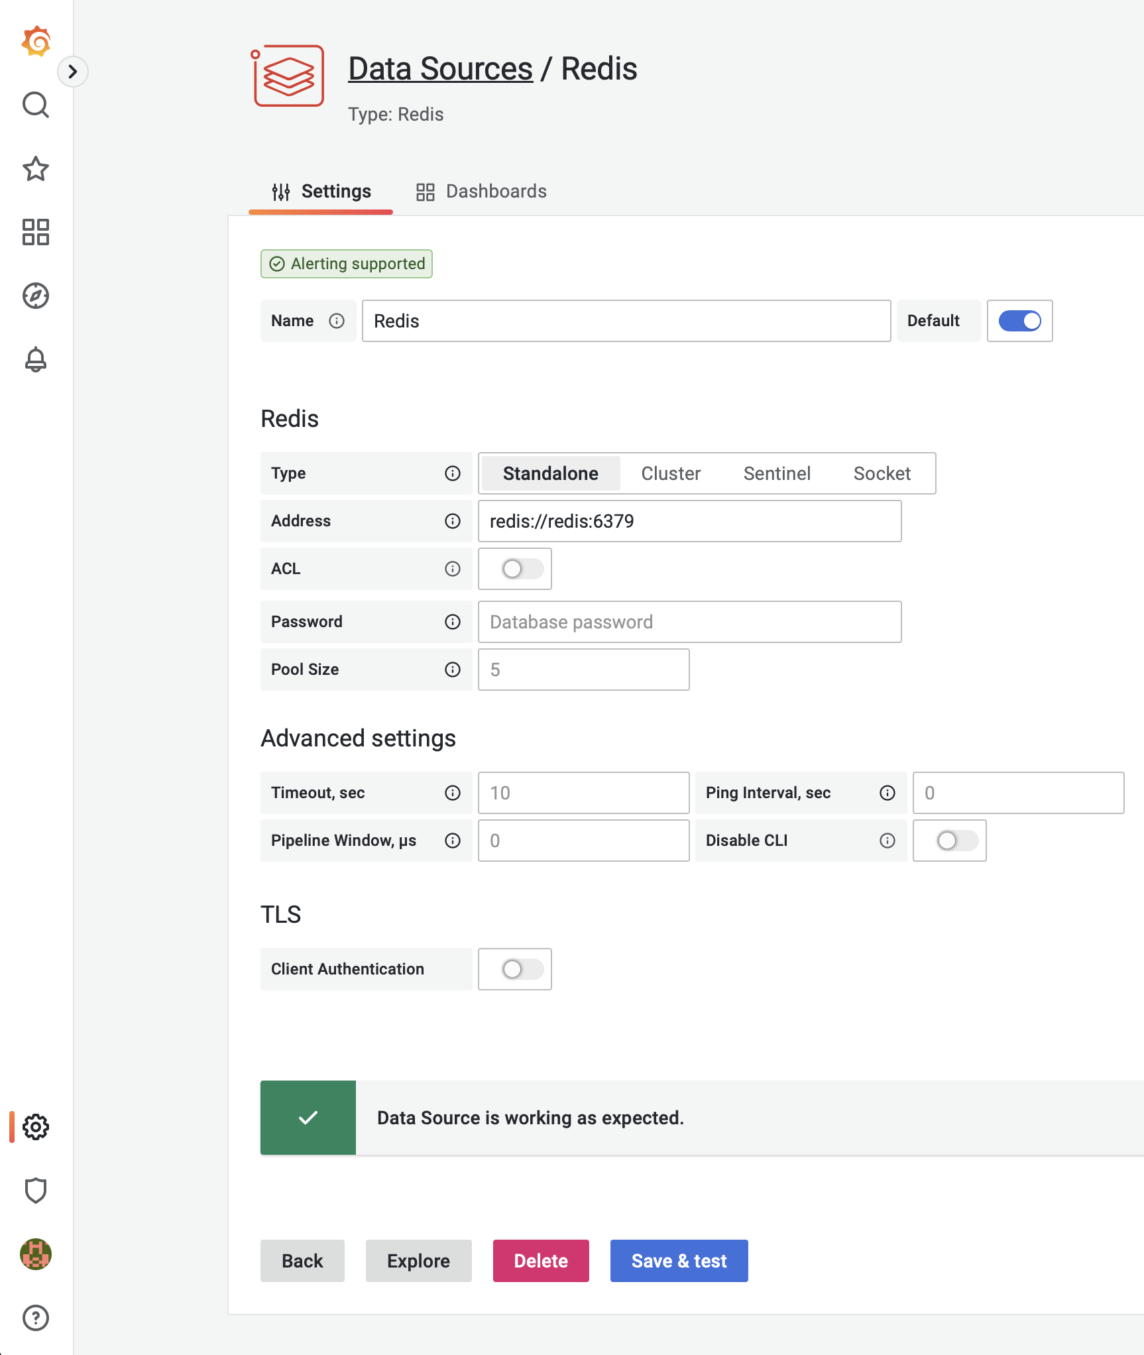Image resolution: width=1144 pixels, height=1355 pixels.
Task: Switch to the Settings tab
Action: pyautogui.click(x=321, y=192)
